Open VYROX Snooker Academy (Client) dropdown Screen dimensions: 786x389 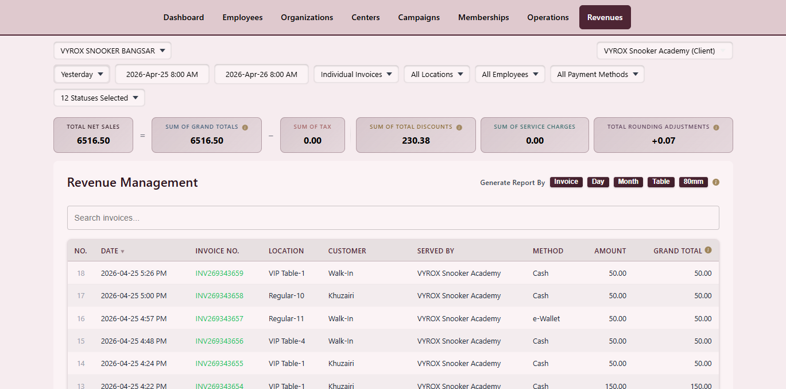665,51
